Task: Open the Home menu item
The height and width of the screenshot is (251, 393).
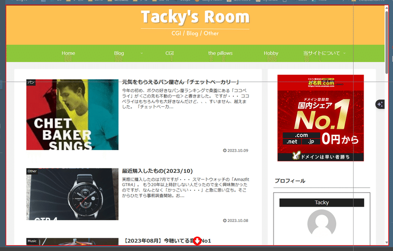Action: coord(68,53)
